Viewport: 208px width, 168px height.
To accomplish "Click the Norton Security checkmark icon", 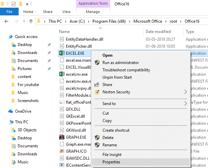I will [97, 92].
